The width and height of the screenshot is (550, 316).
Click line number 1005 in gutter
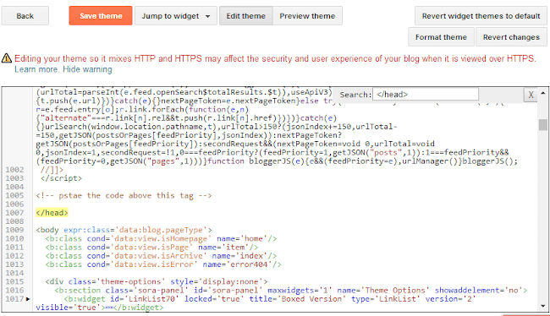click(14, 195)
